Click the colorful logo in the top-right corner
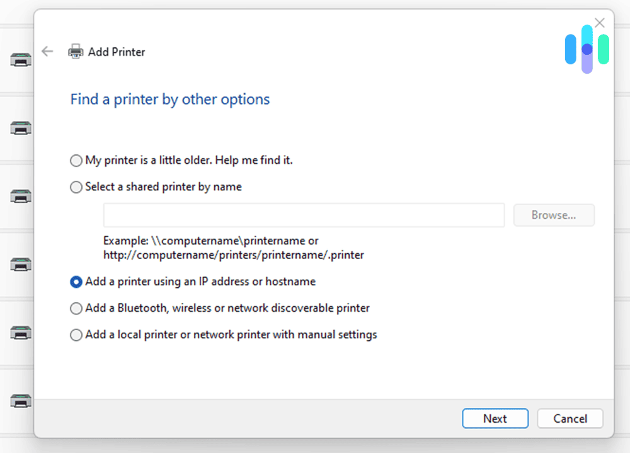The width and height of the screenshot is (630, 453). point(587,47)
